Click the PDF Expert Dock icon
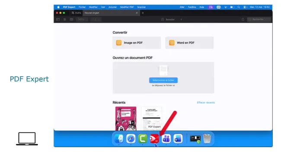This screenshot has width=281, height=158. (x=154, y=139)
